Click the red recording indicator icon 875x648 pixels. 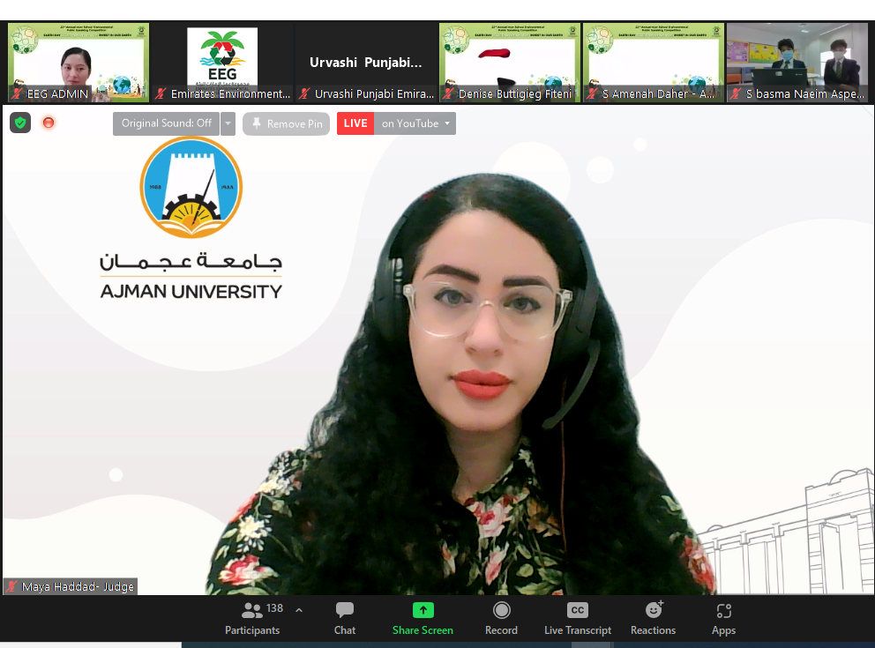[x=49, y=123]
